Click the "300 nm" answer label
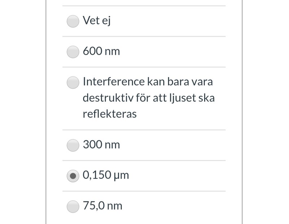This screenshot has height=224, width=289. (101, 145)
